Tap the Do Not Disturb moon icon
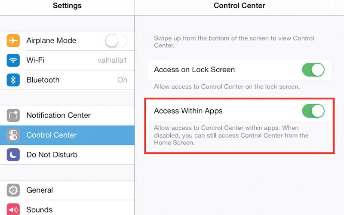This screenshot has width=344, height=215. (13, 155)
